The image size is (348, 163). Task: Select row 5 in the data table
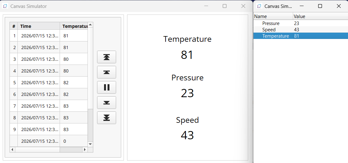point(49,83)
